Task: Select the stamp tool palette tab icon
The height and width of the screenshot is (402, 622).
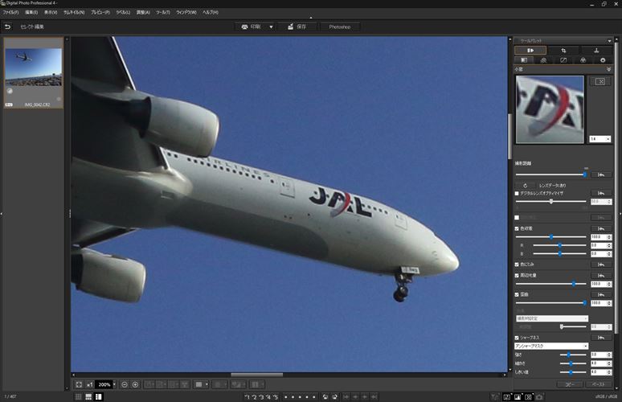Action: pyautogui.click(x=596, y=51)
